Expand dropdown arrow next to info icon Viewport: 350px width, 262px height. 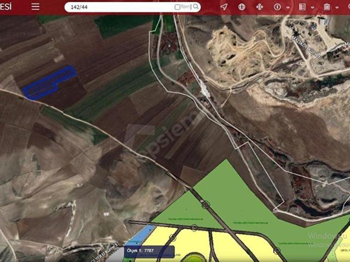[288, 8]
